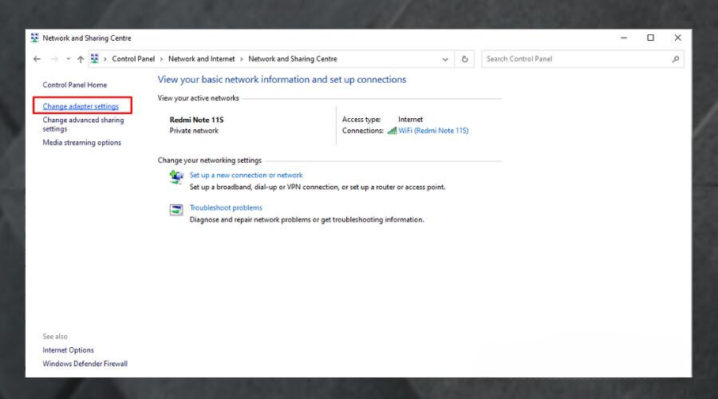
Task: Refresh the Network and Sharing Centre view
Action: (465, 59)
